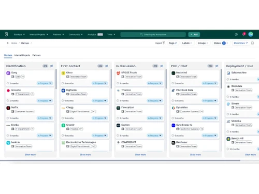The image size is (259, 194).
Task: Switch to the Internal Projects tab
Action: 22,55
